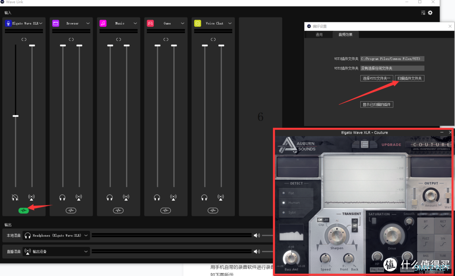Click the 选择VST2文件夹 button
This screenshot has height=276, width=455.
pos(376,79)
